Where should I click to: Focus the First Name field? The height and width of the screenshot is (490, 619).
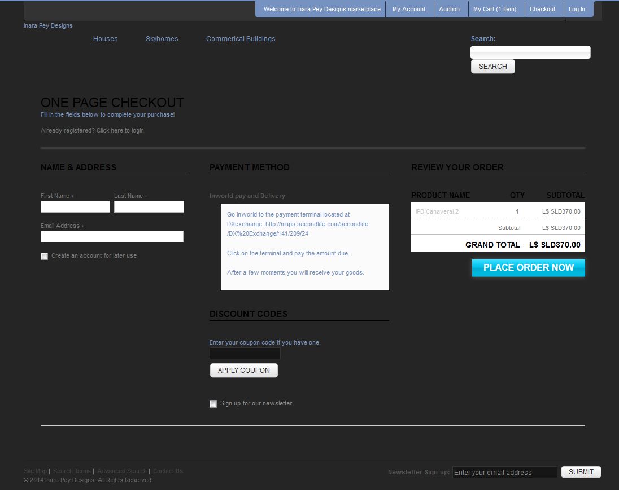point(75,207)
